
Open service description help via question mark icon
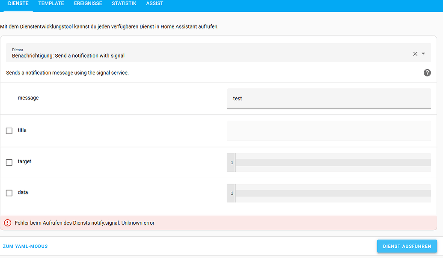click(x=427, y=73)
